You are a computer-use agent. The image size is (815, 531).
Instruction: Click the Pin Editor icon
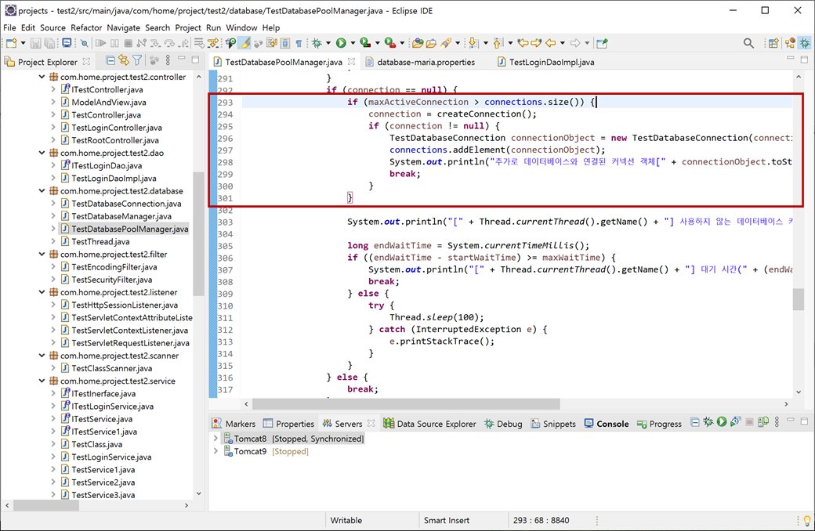(x=602, y=43)
